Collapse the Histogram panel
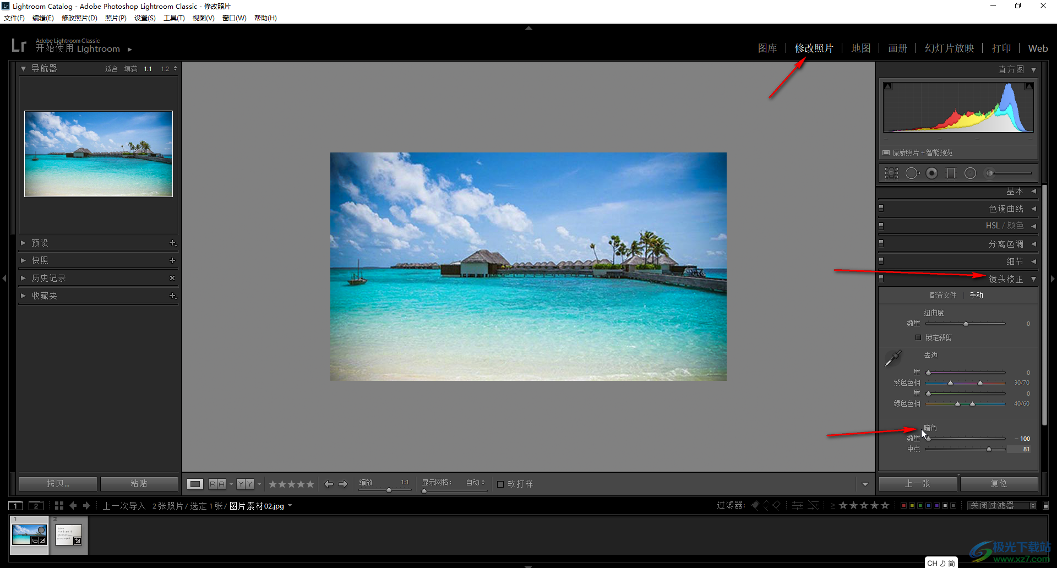Image resolution: width=1057 pixels, height=568 pixels. pyautogui.click(x=1033, y=70)
